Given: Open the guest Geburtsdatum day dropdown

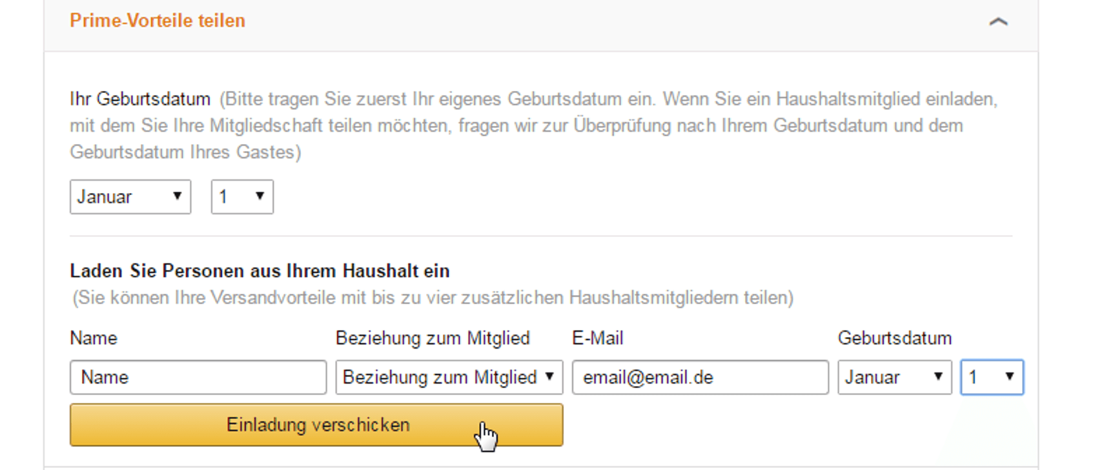Looking at the screenshot, I should click(992, 377).
